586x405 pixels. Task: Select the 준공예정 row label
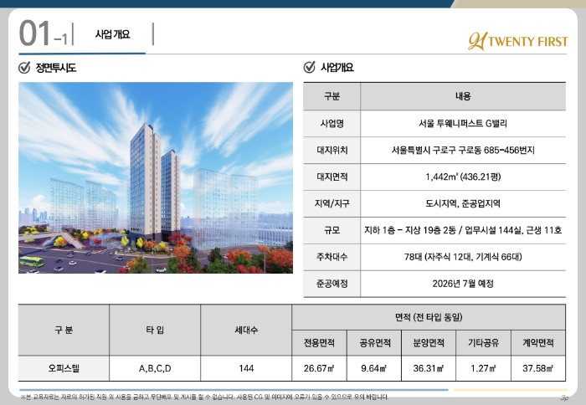click(x=332, y=284)
